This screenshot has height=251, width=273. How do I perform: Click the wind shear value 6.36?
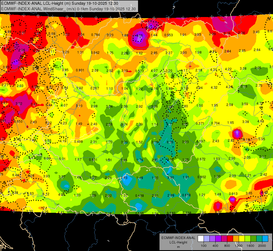coord(170,142)
